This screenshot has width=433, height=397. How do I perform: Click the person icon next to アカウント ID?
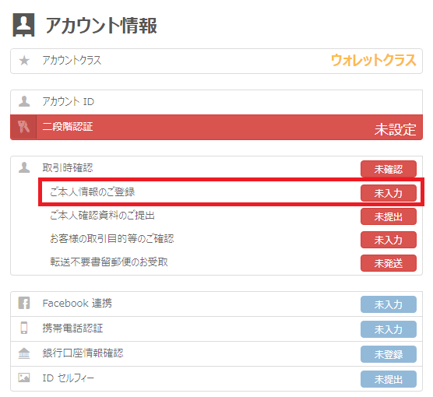click(x=24, y=101)
